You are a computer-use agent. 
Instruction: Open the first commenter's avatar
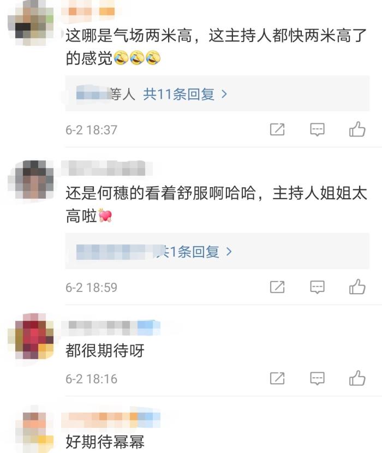[31, 22]
